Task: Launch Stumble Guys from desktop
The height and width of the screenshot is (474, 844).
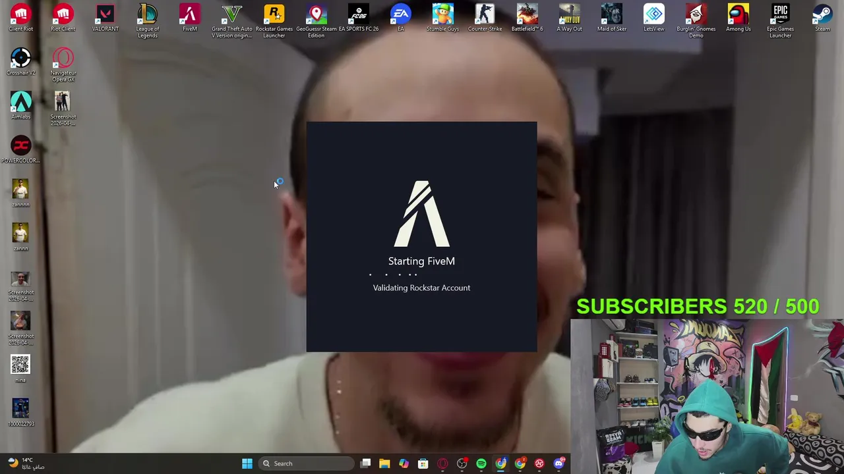Action: [442, 18]
